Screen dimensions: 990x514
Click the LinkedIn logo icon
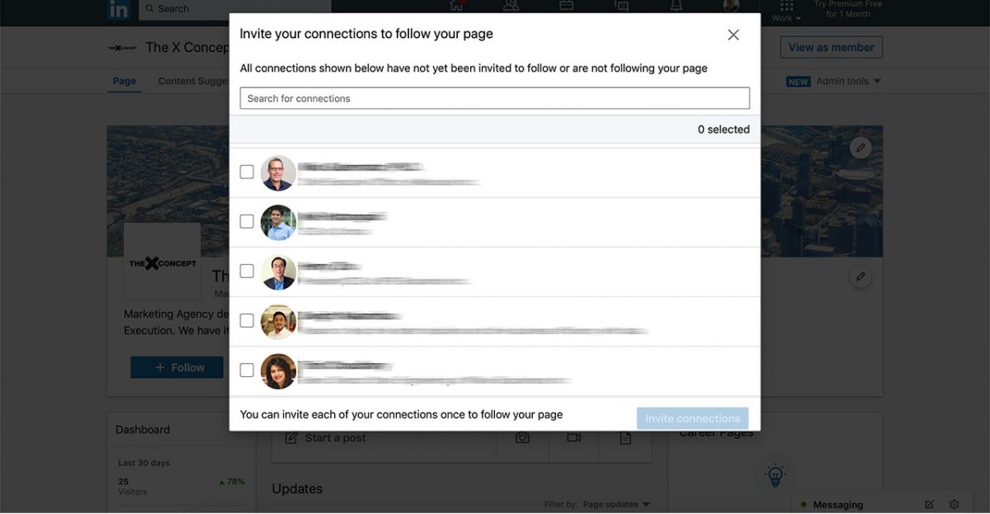pos(119,9)
